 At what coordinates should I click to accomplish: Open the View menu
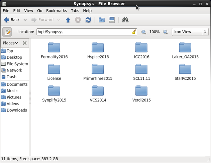point(29,11)
